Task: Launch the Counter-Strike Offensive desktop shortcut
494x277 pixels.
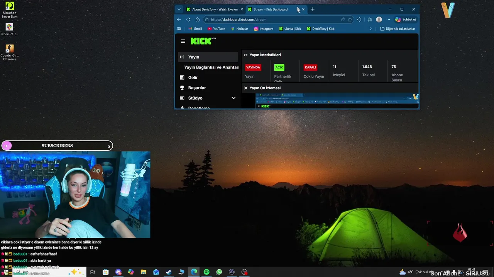Action: point(10,53)
